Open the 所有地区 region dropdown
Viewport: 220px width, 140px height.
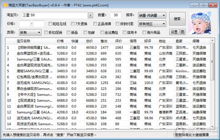coord(152,24)
